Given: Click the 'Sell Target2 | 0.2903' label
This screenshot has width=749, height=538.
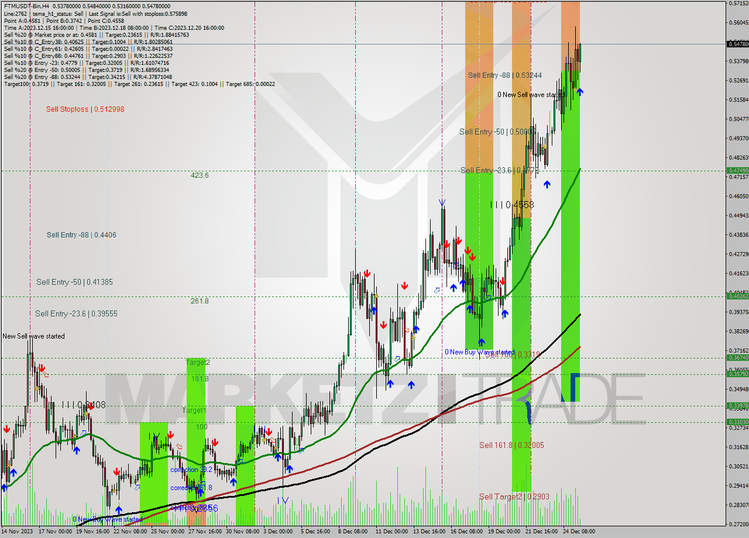Looking at the screenshot, I should click(x=514, y=496).
